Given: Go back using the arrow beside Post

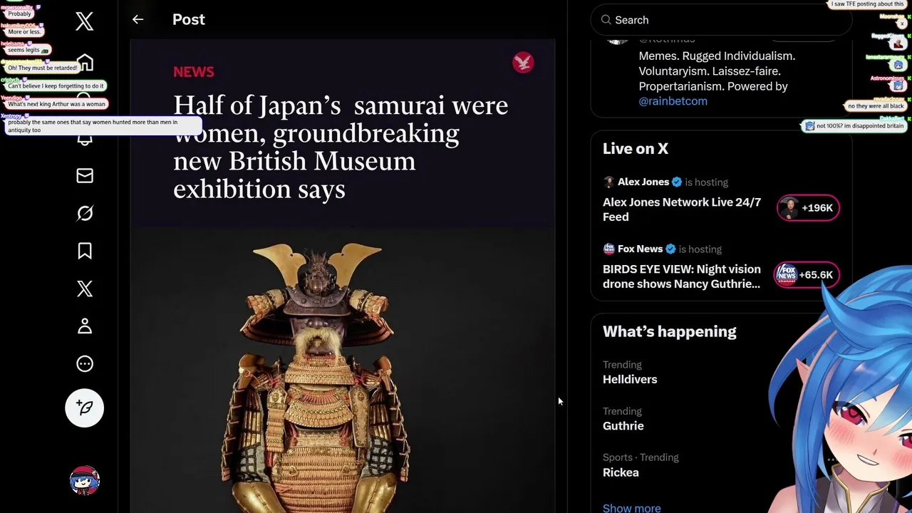Looking at the screenshot, I should [x=138, y=20].
